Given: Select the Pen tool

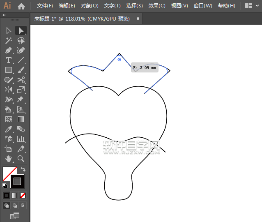Looking at the screenshot, I should point(8,50).
